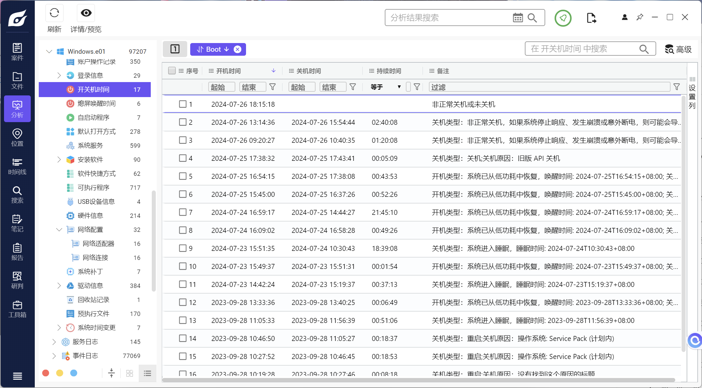This screenshot has height=388, width=702.
Task: Expand the 系统时间变更 tree node
Action: pos(59,328)
